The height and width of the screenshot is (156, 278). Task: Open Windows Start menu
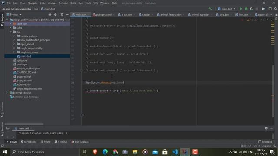pos(5,152)
